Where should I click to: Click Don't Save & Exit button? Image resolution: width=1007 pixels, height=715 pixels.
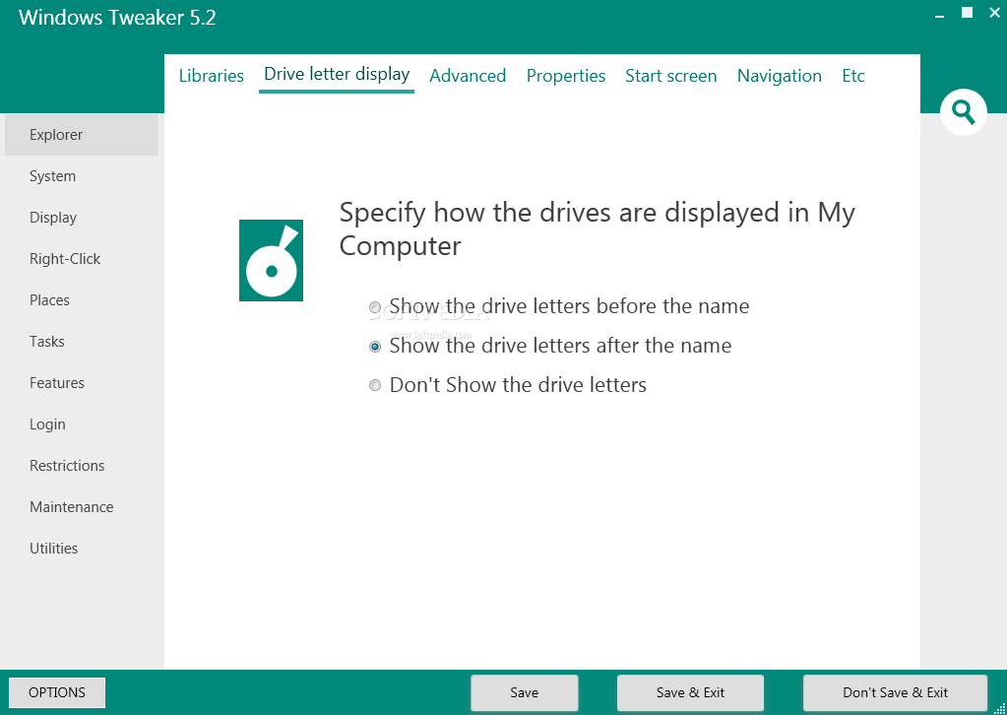[x=895, y=692]
